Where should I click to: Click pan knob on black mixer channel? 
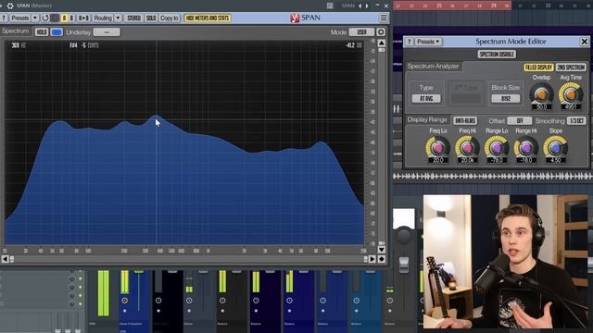click(x=158, y=301)
